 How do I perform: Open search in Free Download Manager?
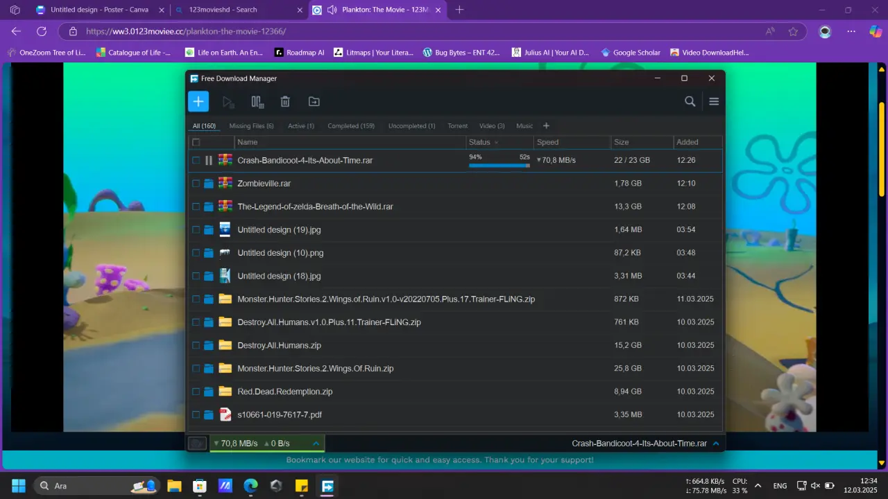point(690,101)
